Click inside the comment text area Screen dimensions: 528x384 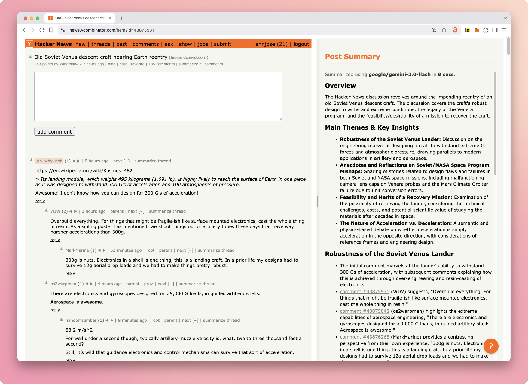[x=158, y=97]
